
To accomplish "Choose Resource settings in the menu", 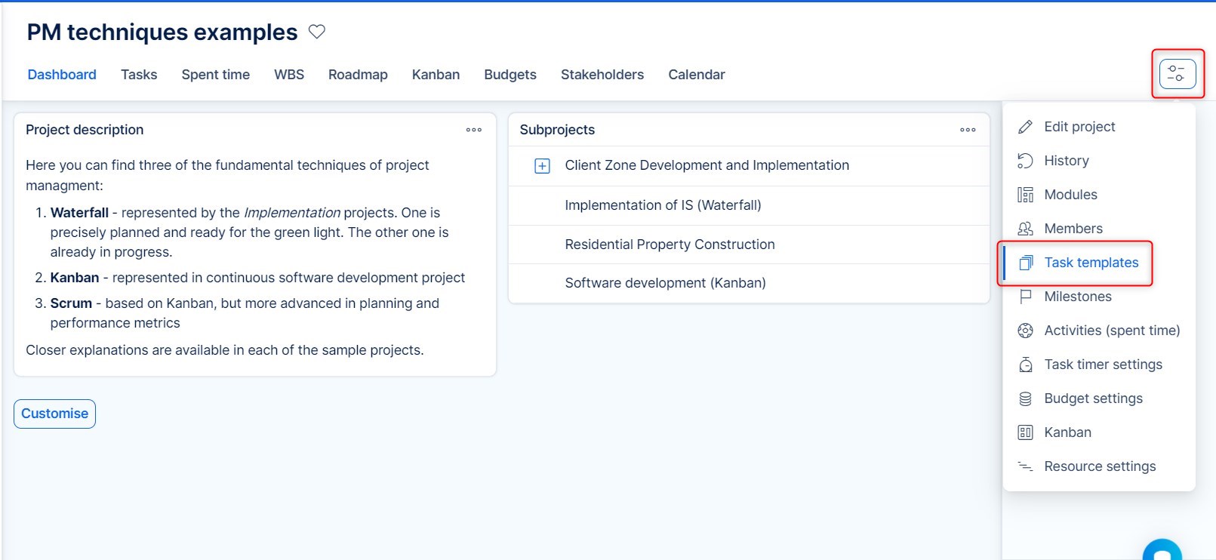I will pos(1100,466).
